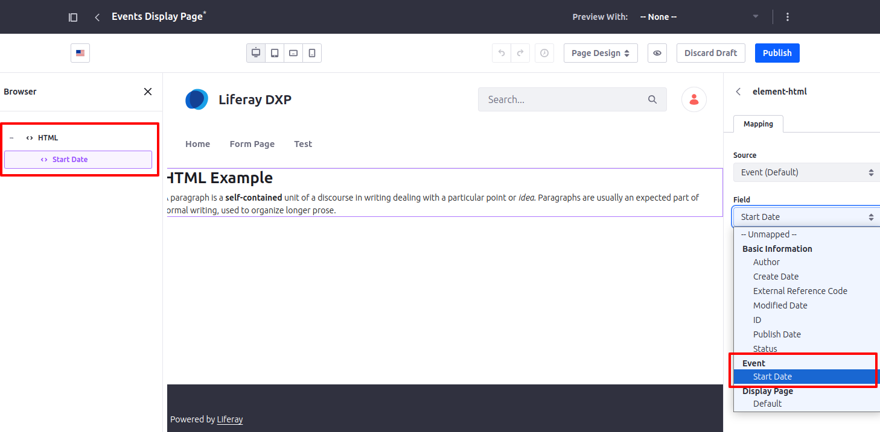Collapse the HTML tree node
The height and width of the screenshot is (432, 880).
click(x=11, y=138)
